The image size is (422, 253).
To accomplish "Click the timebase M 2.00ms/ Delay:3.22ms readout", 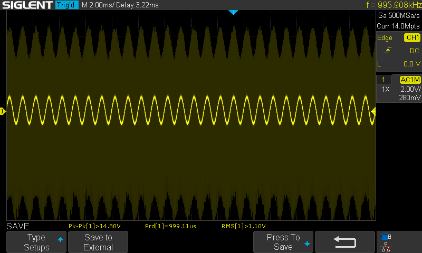I will point(120,5).
